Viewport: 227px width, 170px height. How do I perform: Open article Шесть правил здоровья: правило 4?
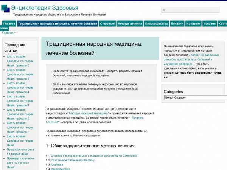coord(20,88)
